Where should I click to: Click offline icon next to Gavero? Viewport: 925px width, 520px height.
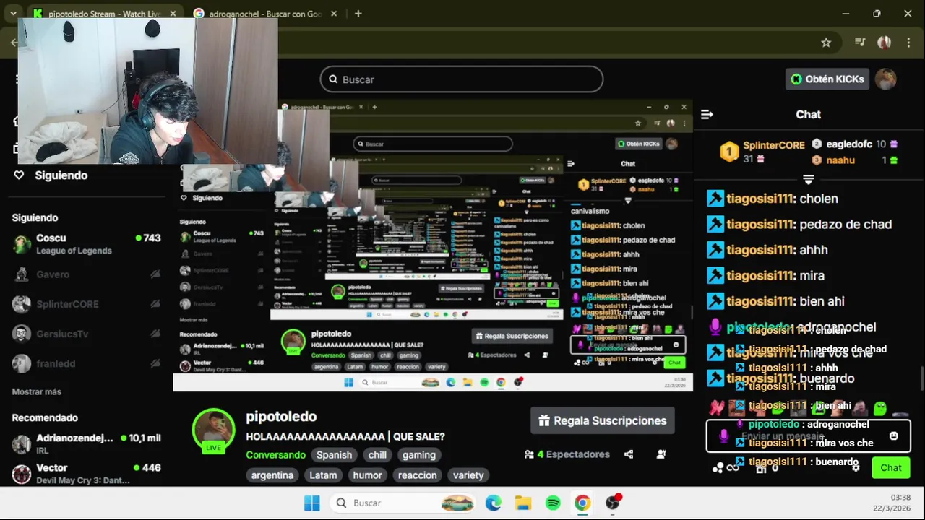pos(155,274)
